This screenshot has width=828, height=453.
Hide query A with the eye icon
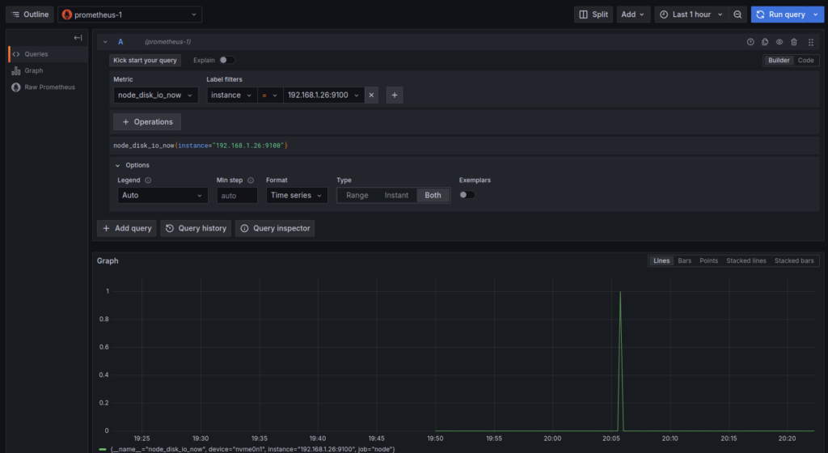pos(779,41)
